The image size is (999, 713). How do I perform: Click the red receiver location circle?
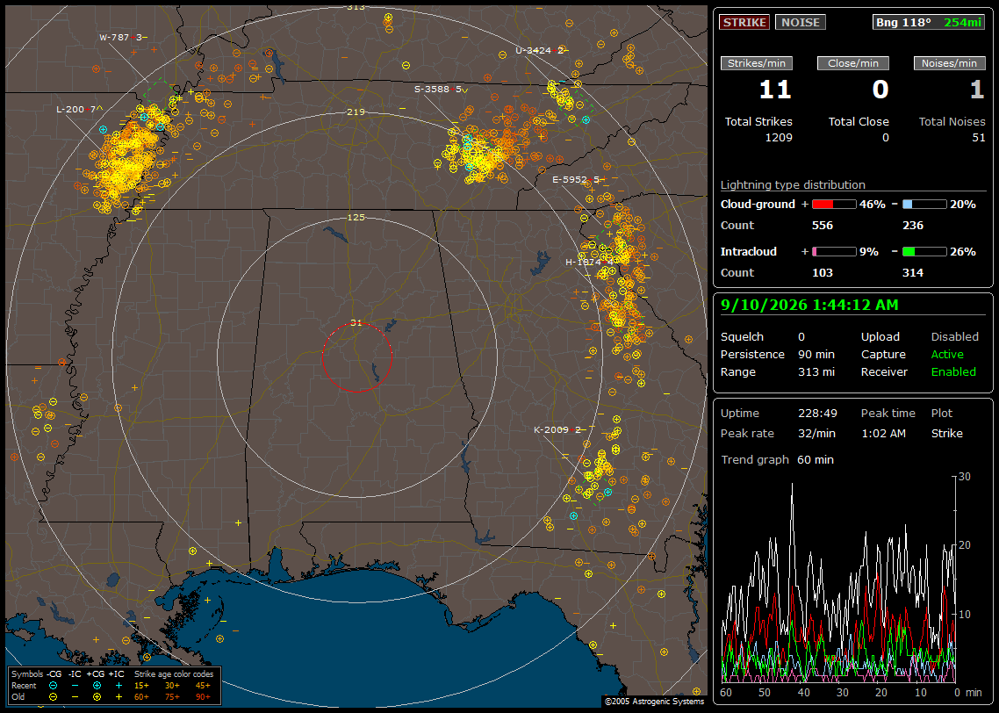pyautogui.click(x=356, y=356)
